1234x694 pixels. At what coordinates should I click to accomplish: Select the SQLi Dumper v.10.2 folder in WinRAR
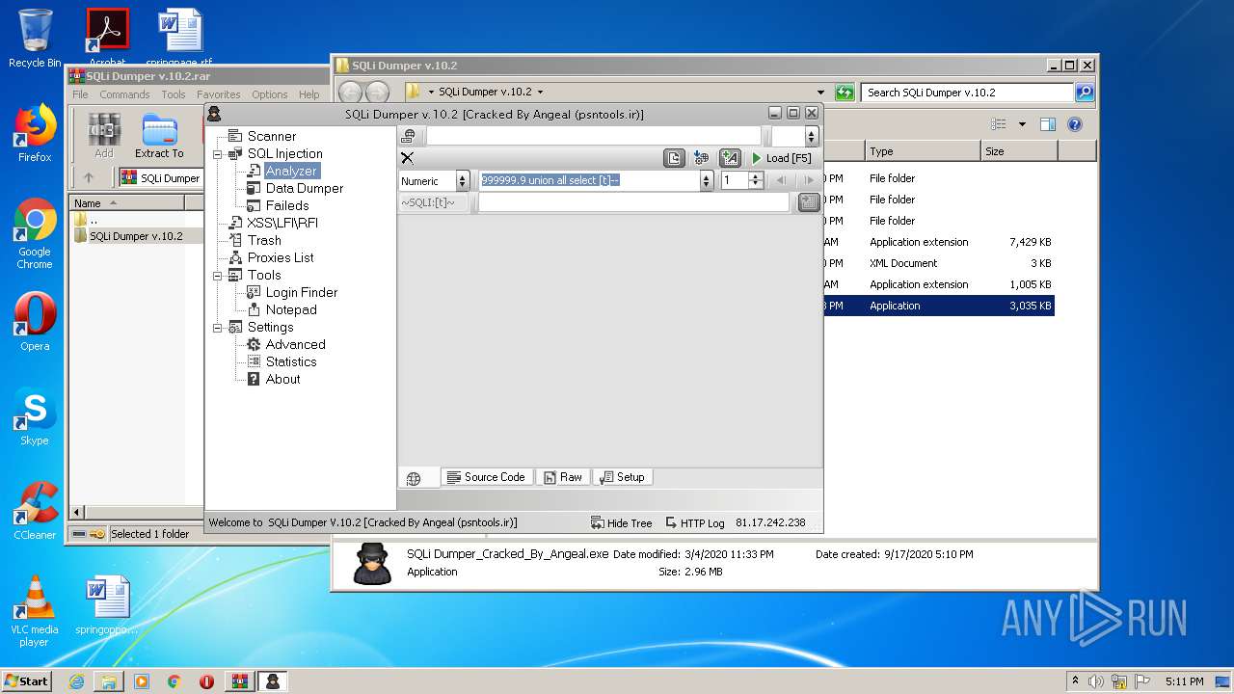coord(136,236)
